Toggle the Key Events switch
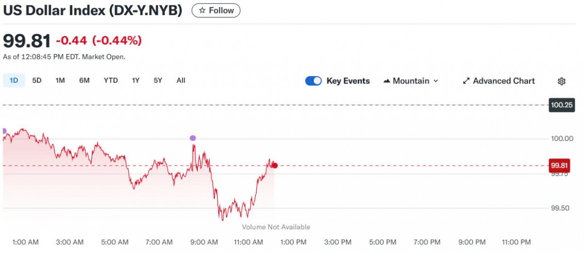 pos(313,81)
